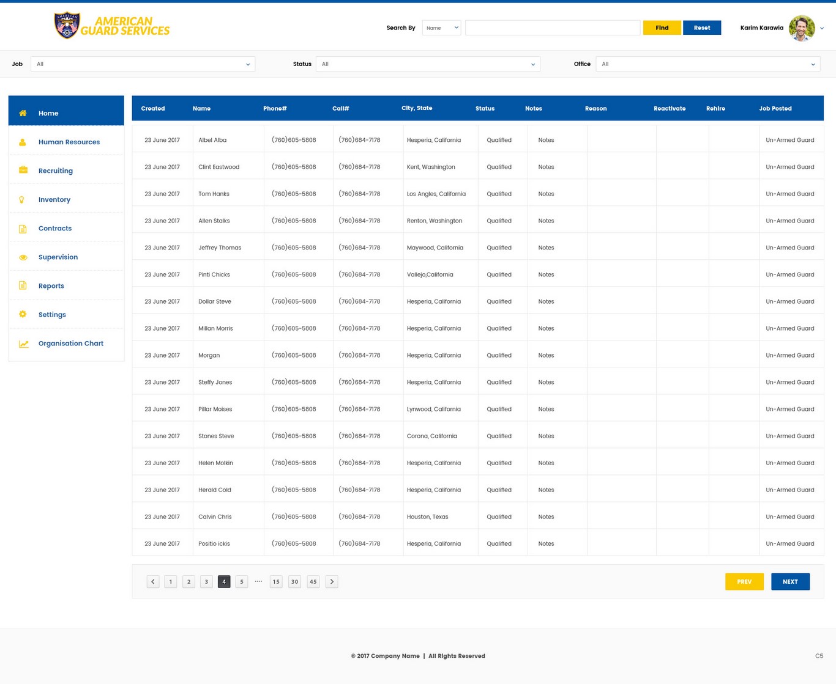The image size is (836, 684).
Task: Click the Organisation Chart graph icon
Action: pyautogui.click(x=23, y=344)
